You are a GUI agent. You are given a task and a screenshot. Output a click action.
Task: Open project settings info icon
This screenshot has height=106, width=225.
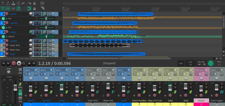point(18,3)
